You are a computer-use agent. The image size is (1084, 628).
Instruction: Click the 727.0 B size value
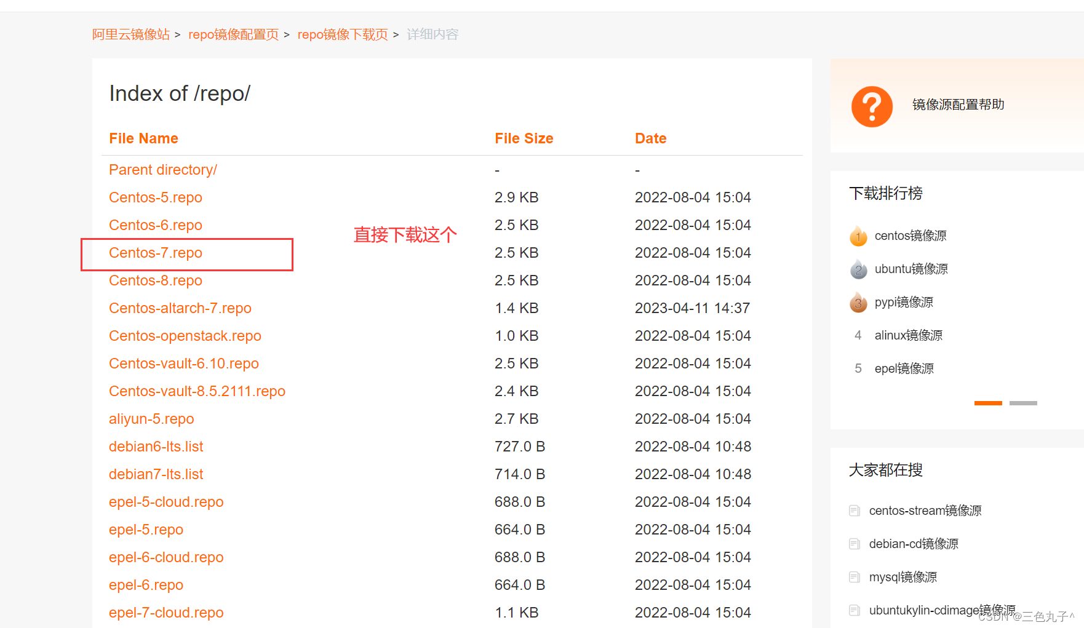pyautogui.click(x=520, y=447)
